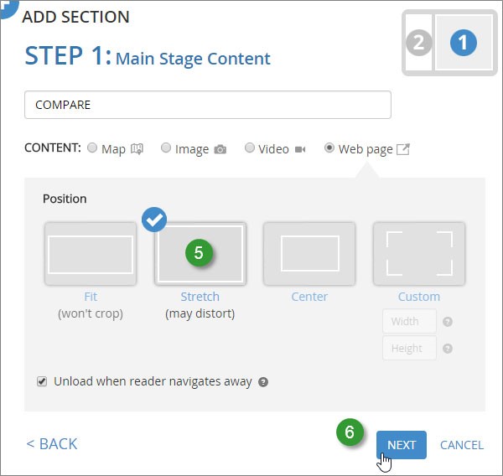Select the Map content radio button
503x476 pixels.
(x=92, y=148)
